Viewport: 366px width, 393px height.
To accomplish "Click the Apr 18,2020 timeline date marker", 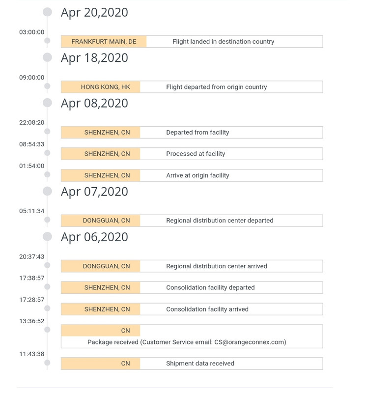I will click(47, 57).
